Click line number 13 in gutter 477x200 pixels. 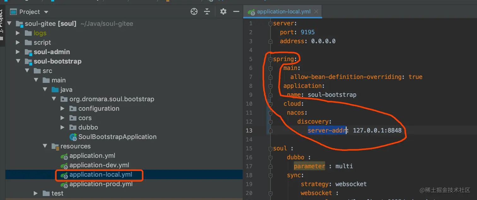[x=249, y=130]
